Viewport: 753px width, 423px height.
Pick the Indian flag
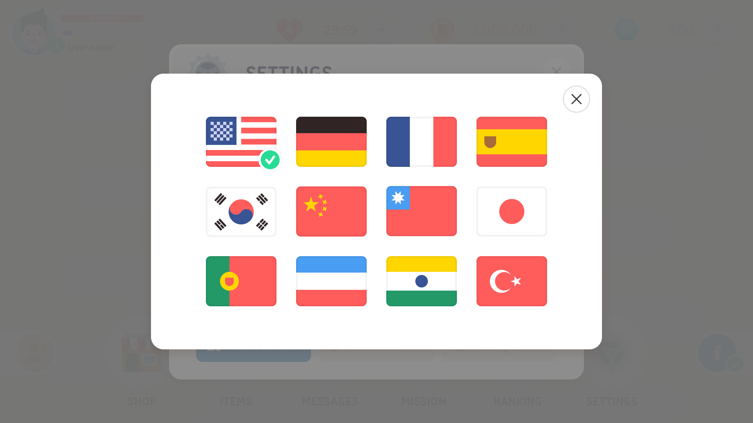click(422, 281)
